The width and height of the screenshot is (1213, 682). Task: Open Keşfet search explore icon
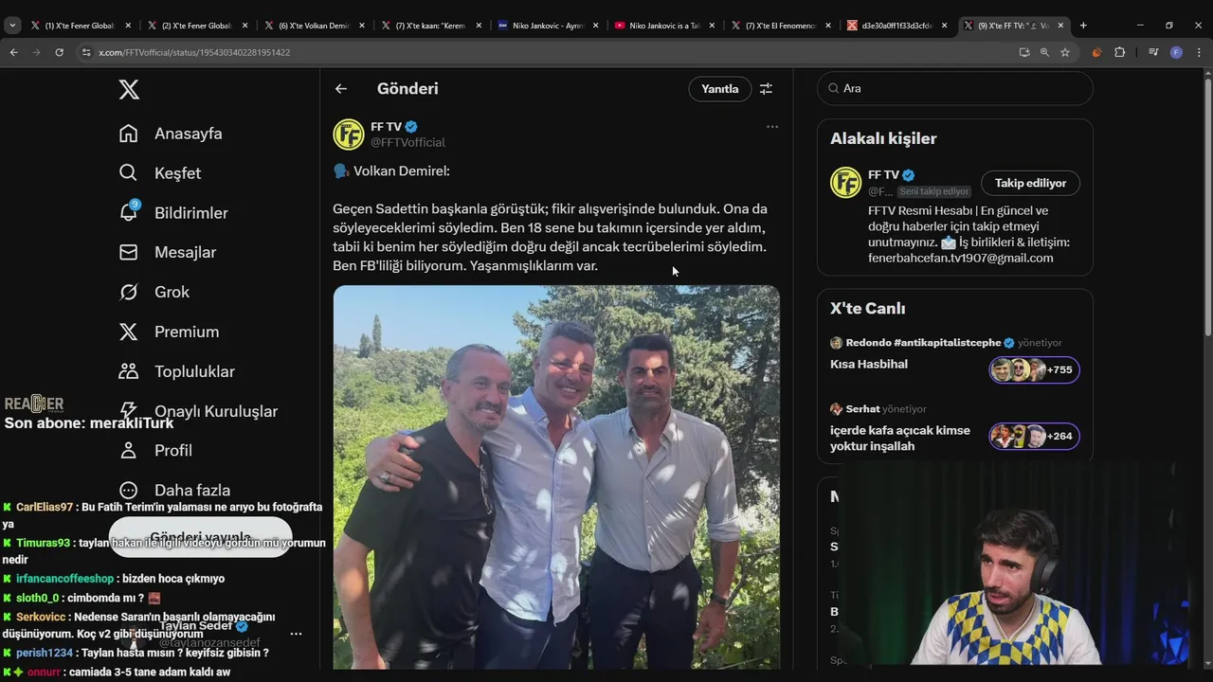coord(129,172)
